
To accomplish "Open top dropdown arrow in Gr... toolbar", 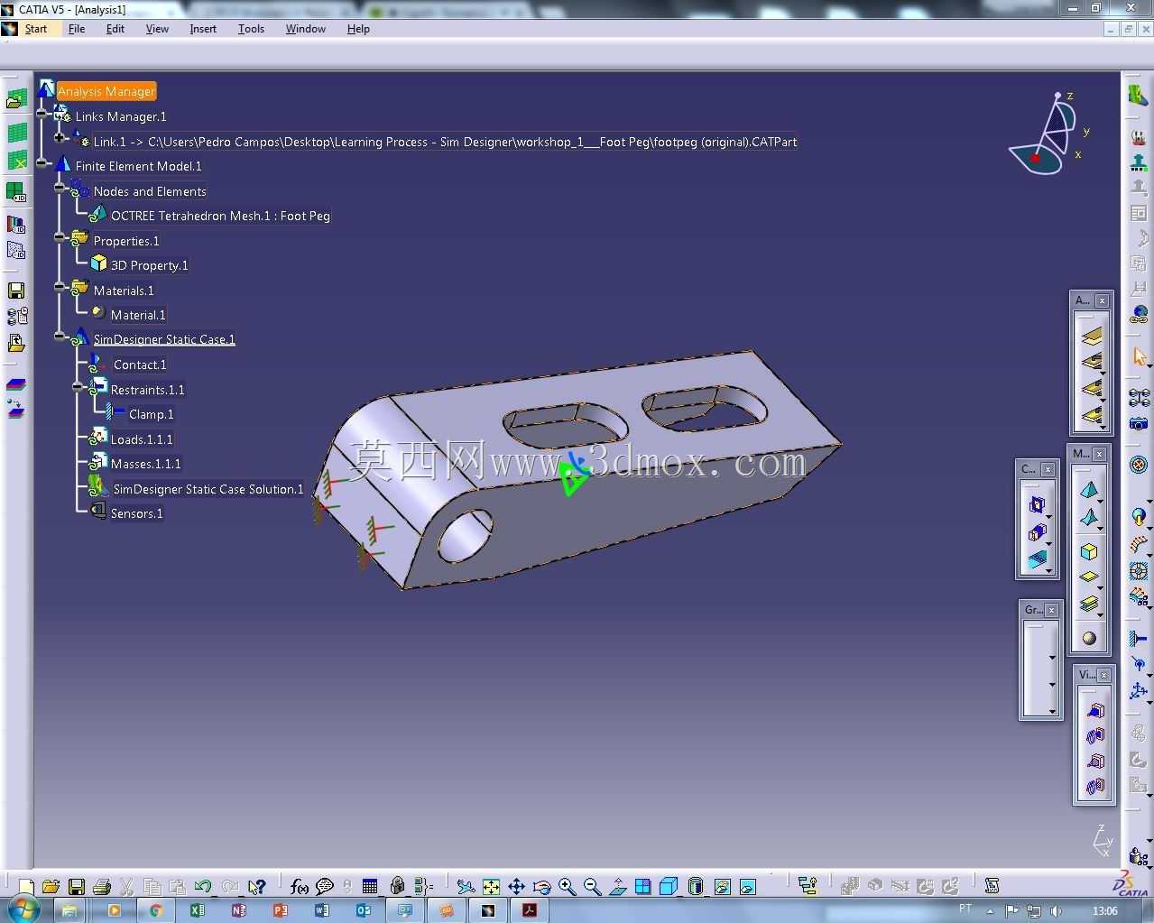I will click(1052, 658).
